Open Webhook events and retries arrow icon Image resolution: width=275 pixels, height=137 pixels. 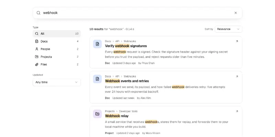coord(237,76)
